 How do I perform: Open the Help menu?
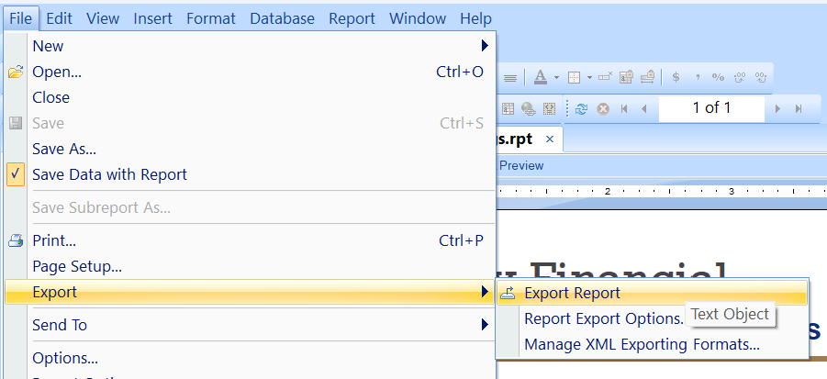[475, 18]
